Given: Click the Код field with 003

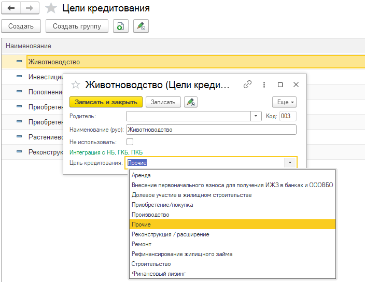Looking at the screenshot, I should pos(288,116).
